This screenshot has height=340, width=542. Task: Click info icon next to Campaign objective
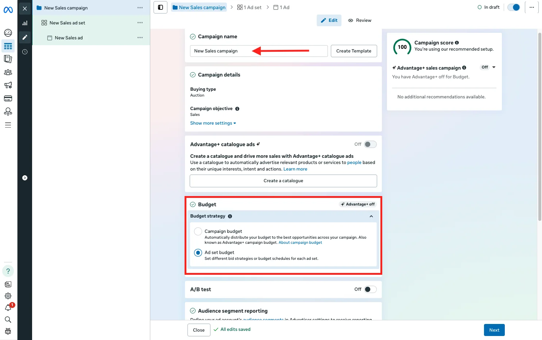pos(237,109)
